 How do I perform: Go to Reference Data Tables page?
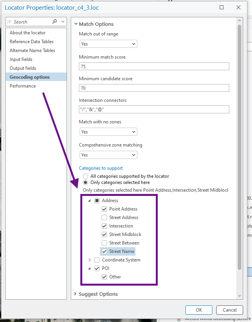[x=32, y=42]
